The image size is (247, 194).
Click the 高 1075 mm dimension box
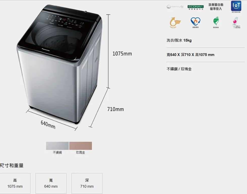pyautogui.click(x=15, y=183)
